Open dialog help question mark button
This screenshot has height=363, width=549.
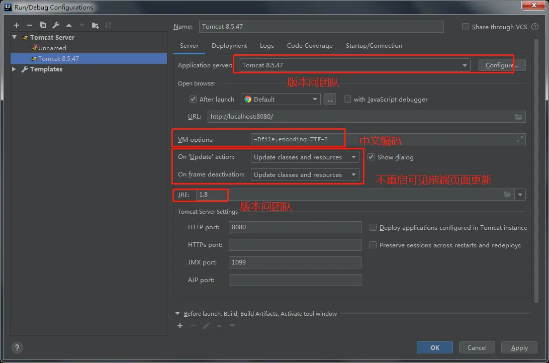(x=17, y=347)
